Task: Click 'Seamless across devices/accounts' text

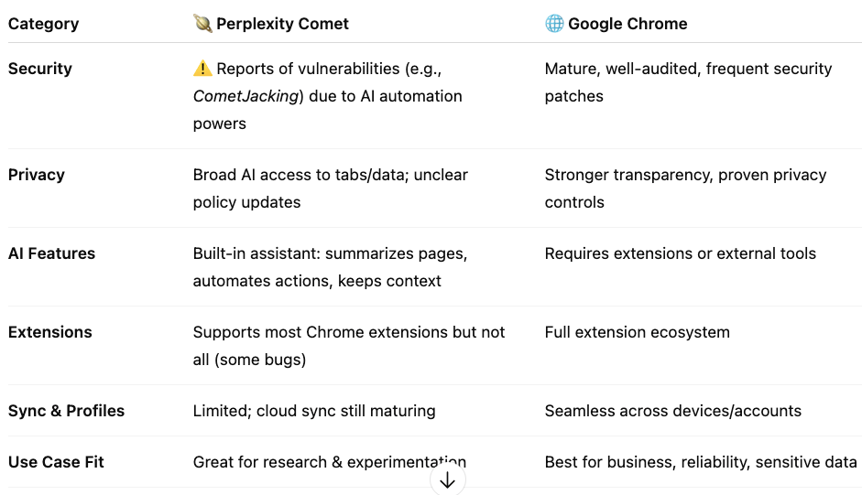Action: click(x=672, y=411)
